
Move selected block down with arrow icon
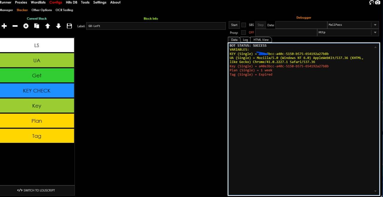(x=58, y=26)
